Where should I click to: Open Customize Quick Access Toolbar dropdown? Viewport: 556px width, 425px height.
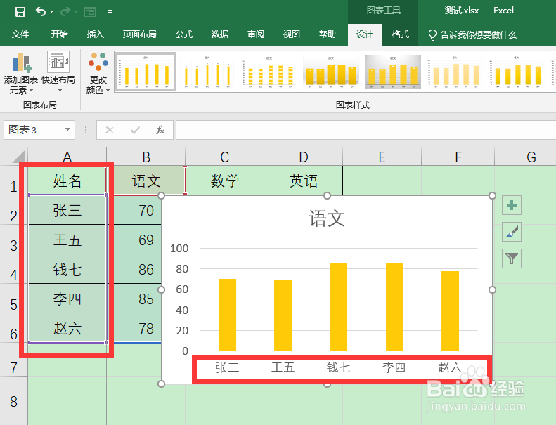pos(110,12)
